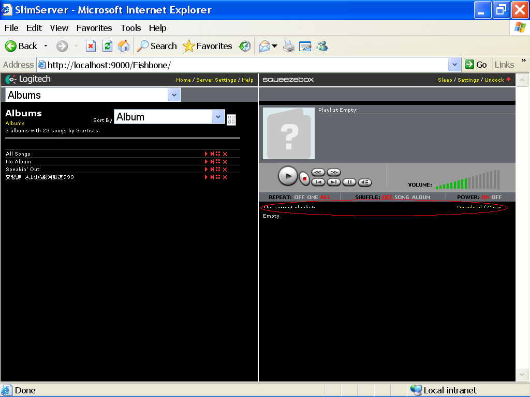The image size is (530, 397).
Task: Turn Power OFF for the player
Action: tap(496, 197)
